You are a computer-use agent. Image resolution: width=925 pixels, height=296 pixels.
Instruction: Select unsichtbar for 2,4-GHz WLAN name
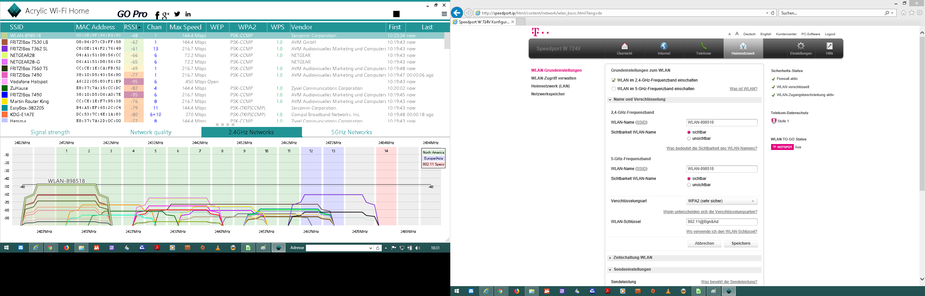(x=689, y=139)
